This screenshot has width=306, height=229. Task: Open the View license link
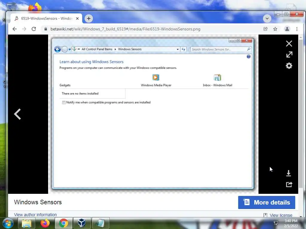click(281, 215)
